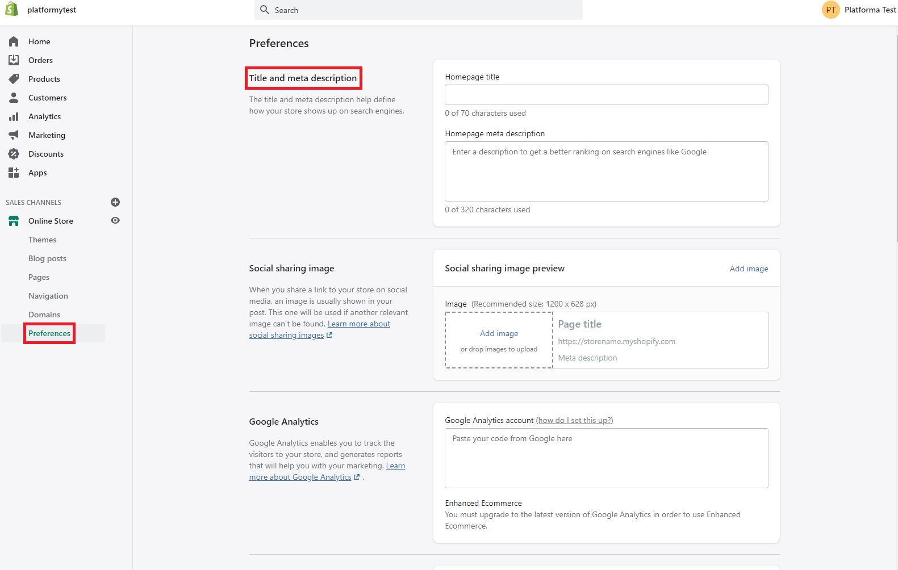This screenshot has height=570, width=898.
Task: Open external icon beside Google Analytics link
Action: pos(357,477)
